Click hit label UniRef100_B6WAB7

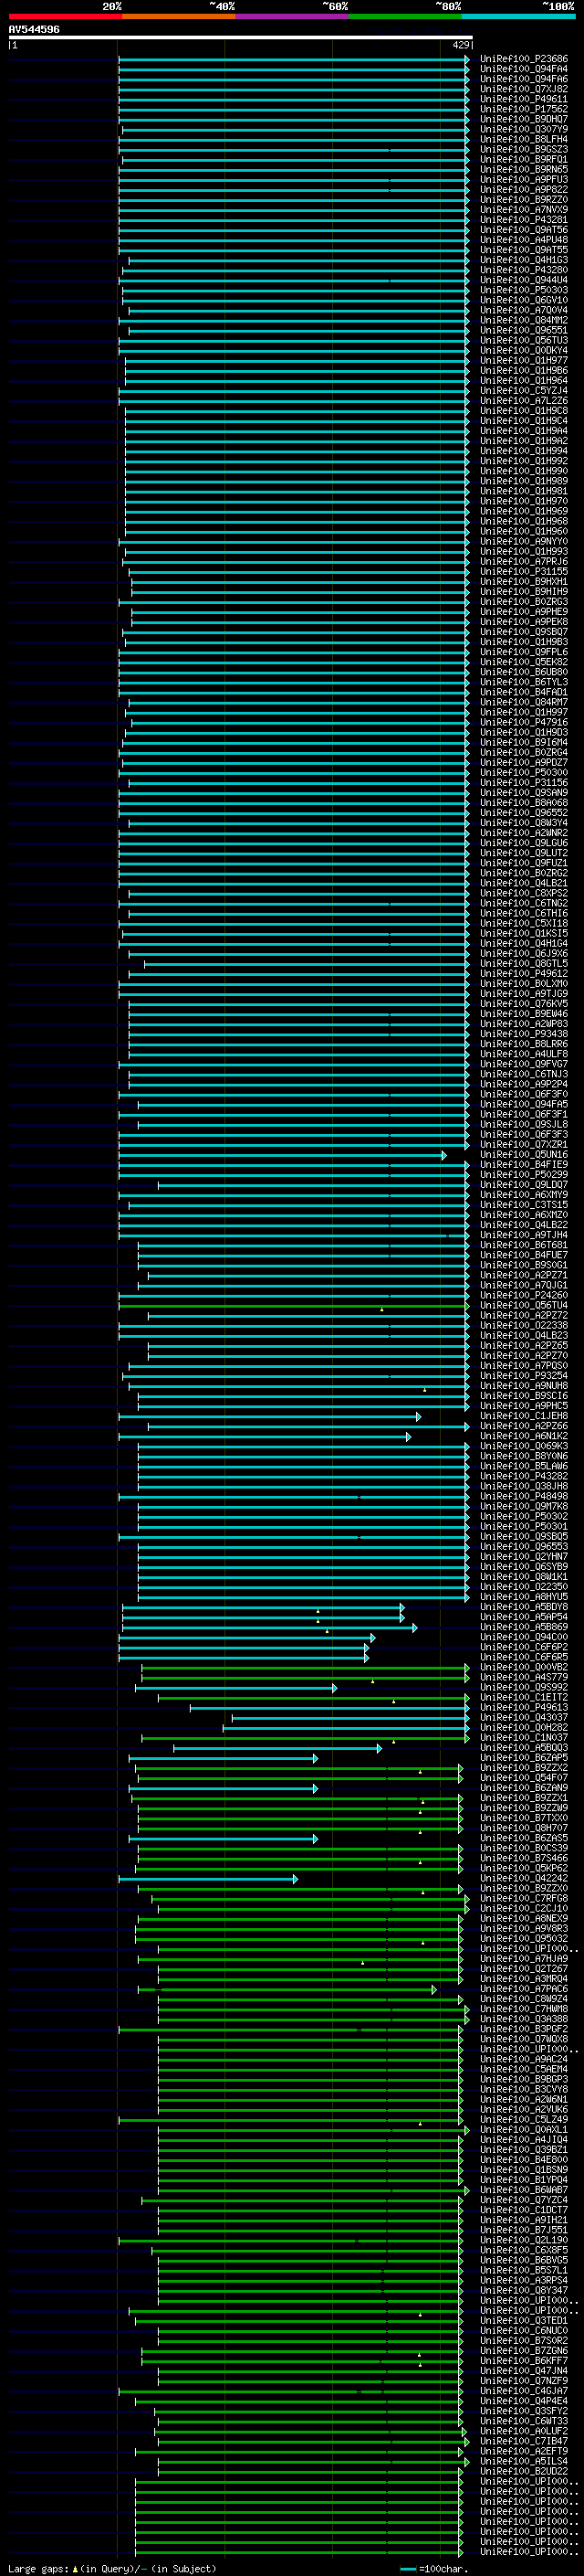524,2191
